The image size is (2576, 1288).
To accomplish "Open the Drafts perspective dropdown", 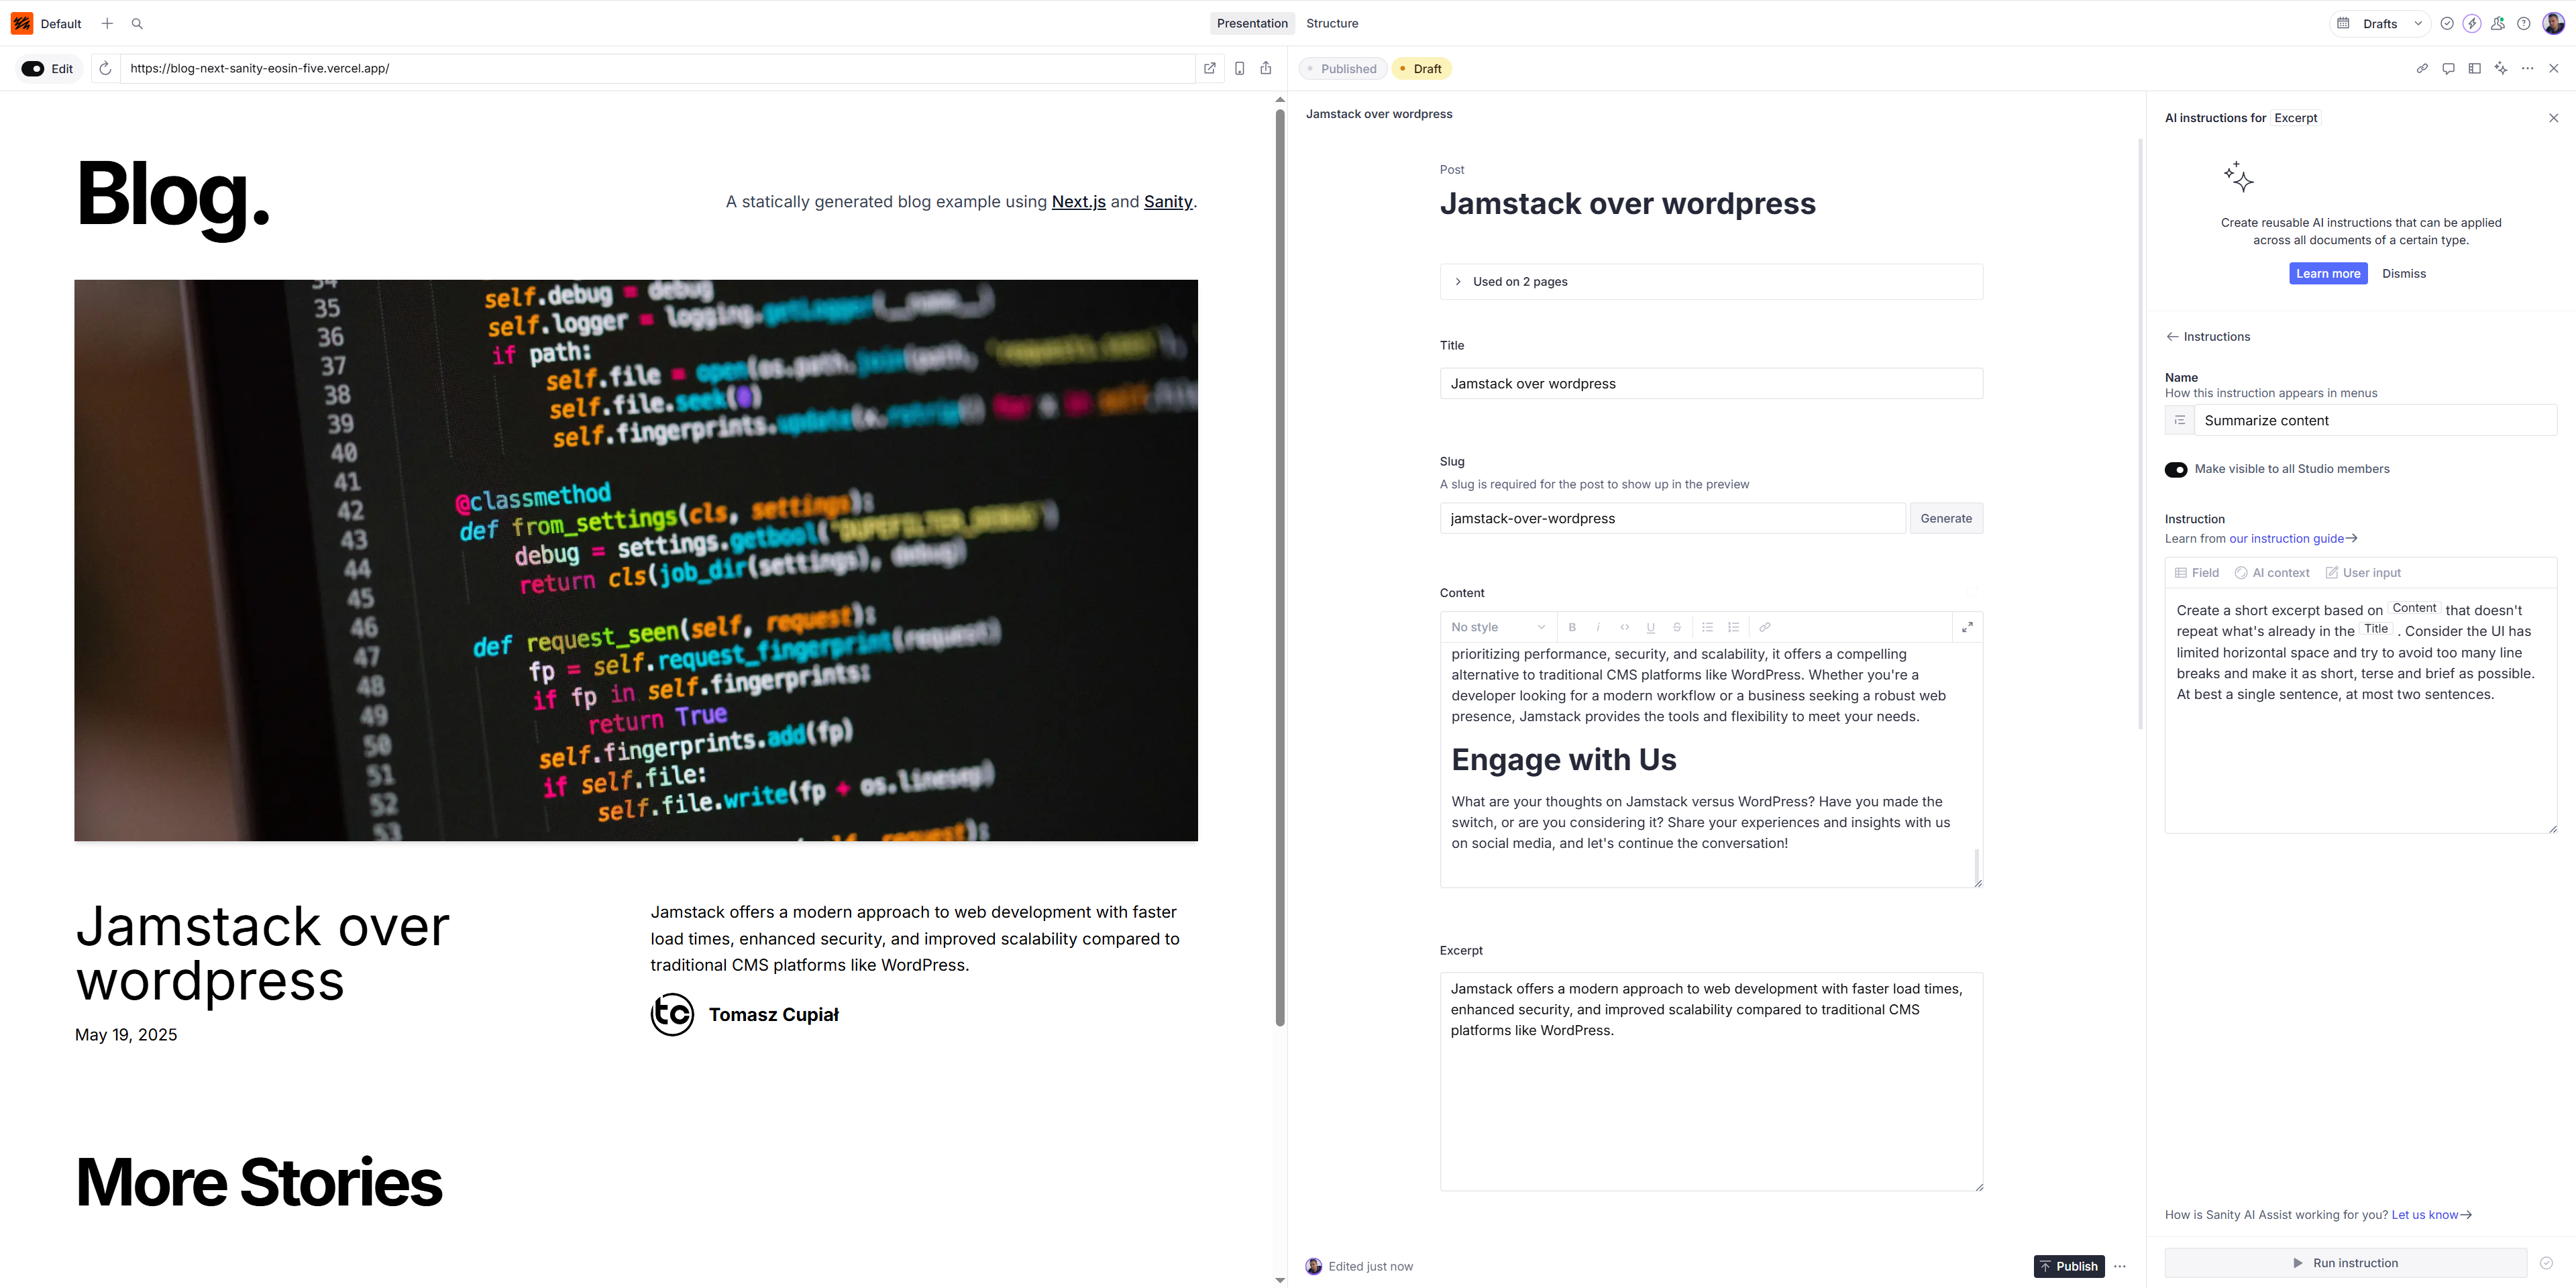I will coord(2380,23).
